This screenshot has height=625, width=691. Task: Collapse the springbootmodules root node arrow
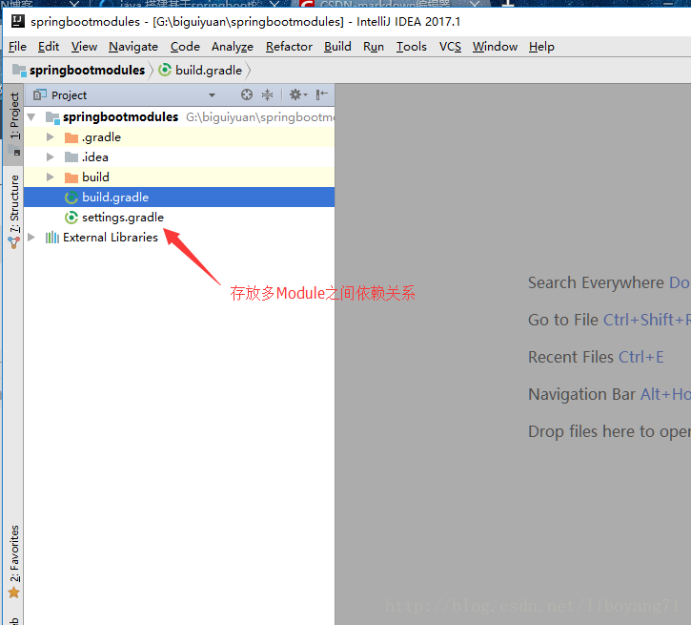(31, 116)
